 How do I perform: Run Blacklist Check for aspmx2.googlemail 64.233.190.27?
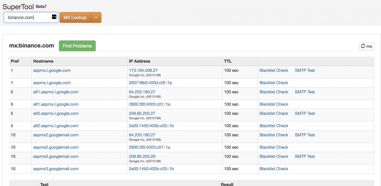(274, 135)
